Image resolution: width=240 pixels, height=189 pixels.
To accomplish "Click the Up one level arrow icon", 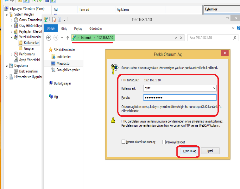I will 67,38.
